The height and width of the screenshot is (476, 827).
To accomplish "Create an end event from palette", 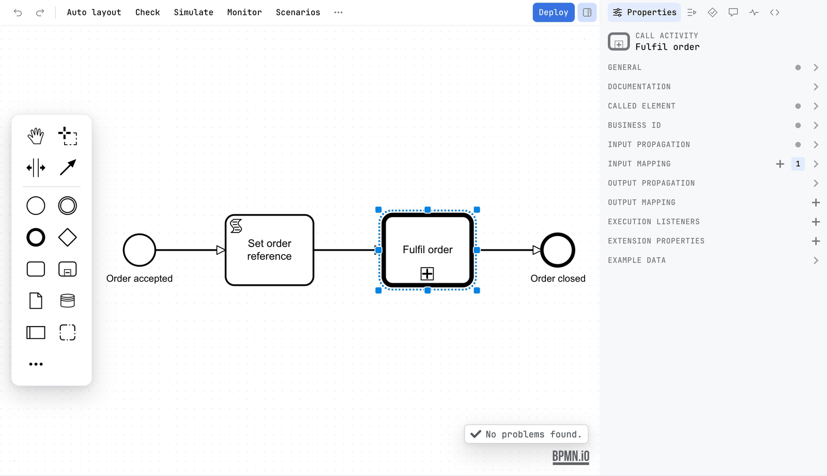I will (36, 238).
